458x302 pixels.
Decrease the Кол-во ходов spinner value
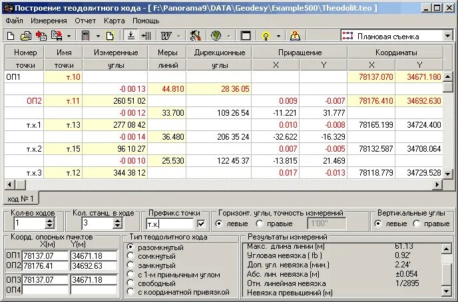pyautogui.click(x=50, y=226)
